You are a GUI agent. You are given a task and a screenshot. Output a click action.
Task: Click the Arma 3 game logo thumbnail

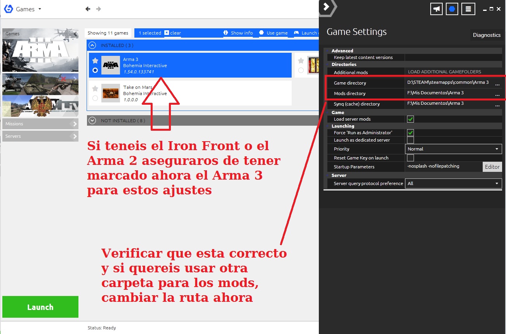click(x=111, y=65)
